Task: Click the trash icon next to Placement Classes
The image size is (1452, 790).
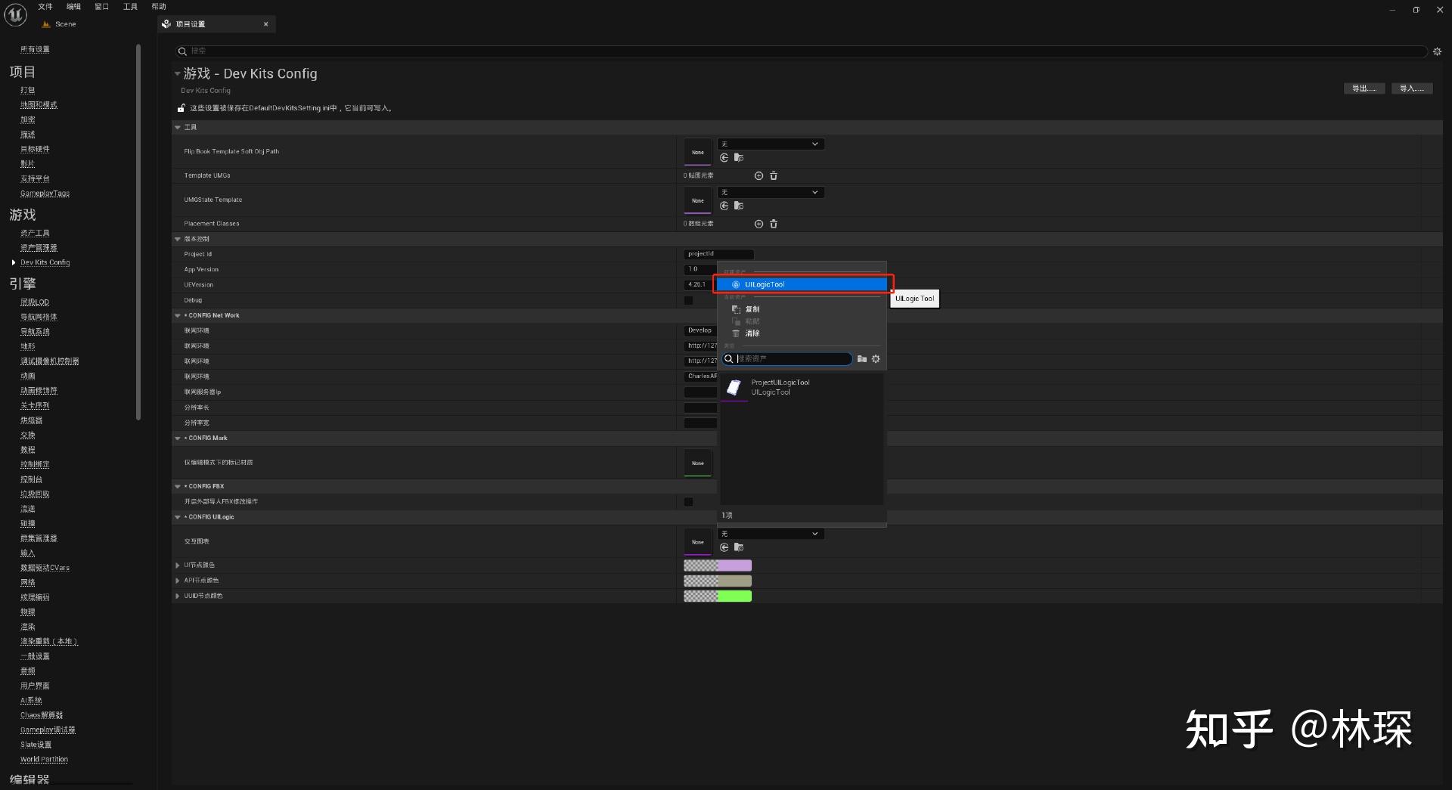Action: click(x=773, y=224)
